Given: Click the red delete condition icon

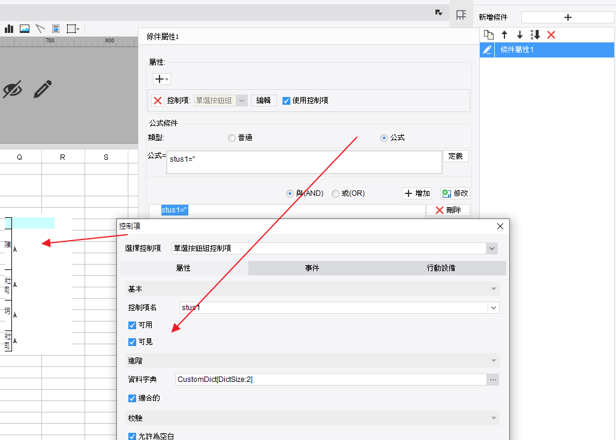Looking at the screenshot, I should pos(551,35).
